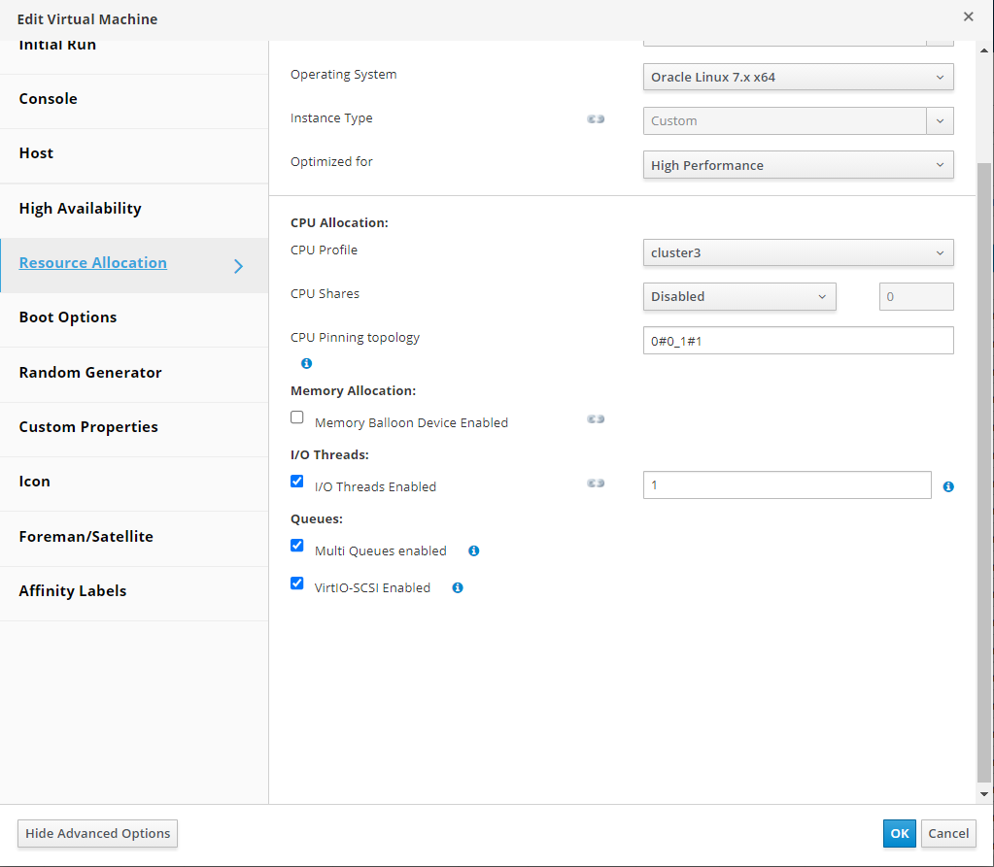Toggle VirtIO-SCSI Enabled checkbox
This screenshot has width=994, height=867.
pos(297,584)
